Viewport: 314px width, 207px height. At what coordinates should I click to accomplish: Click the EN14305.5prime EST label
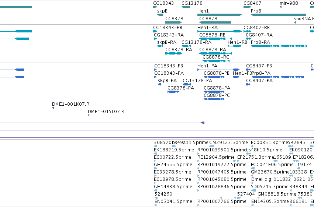pyautogui.click(x=270, y=201)
